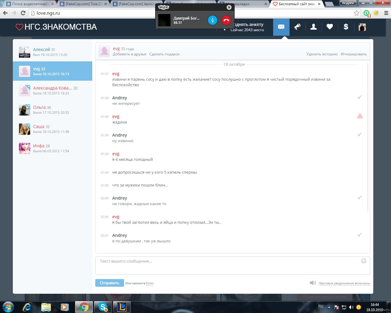Viewport: 391px width, 313px height.
Task: Open conversation with Алексей 31
Action: tap(53, 52)
